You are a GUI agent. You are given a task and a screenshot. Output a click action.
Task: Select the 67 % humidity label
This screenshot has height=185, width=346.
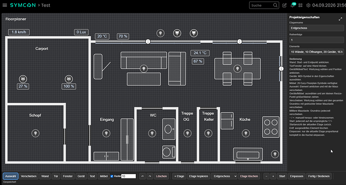[198, 61]
